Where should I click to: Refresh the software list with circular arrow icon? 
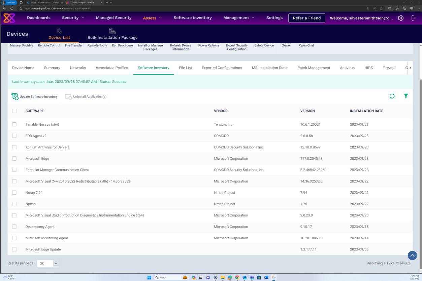(392, 96)
